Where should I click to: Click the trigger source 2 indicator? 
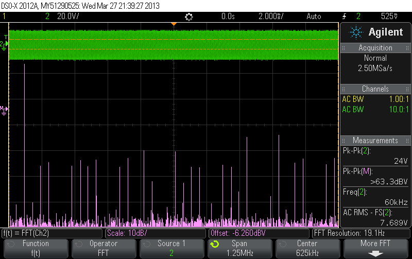[358, 16]
